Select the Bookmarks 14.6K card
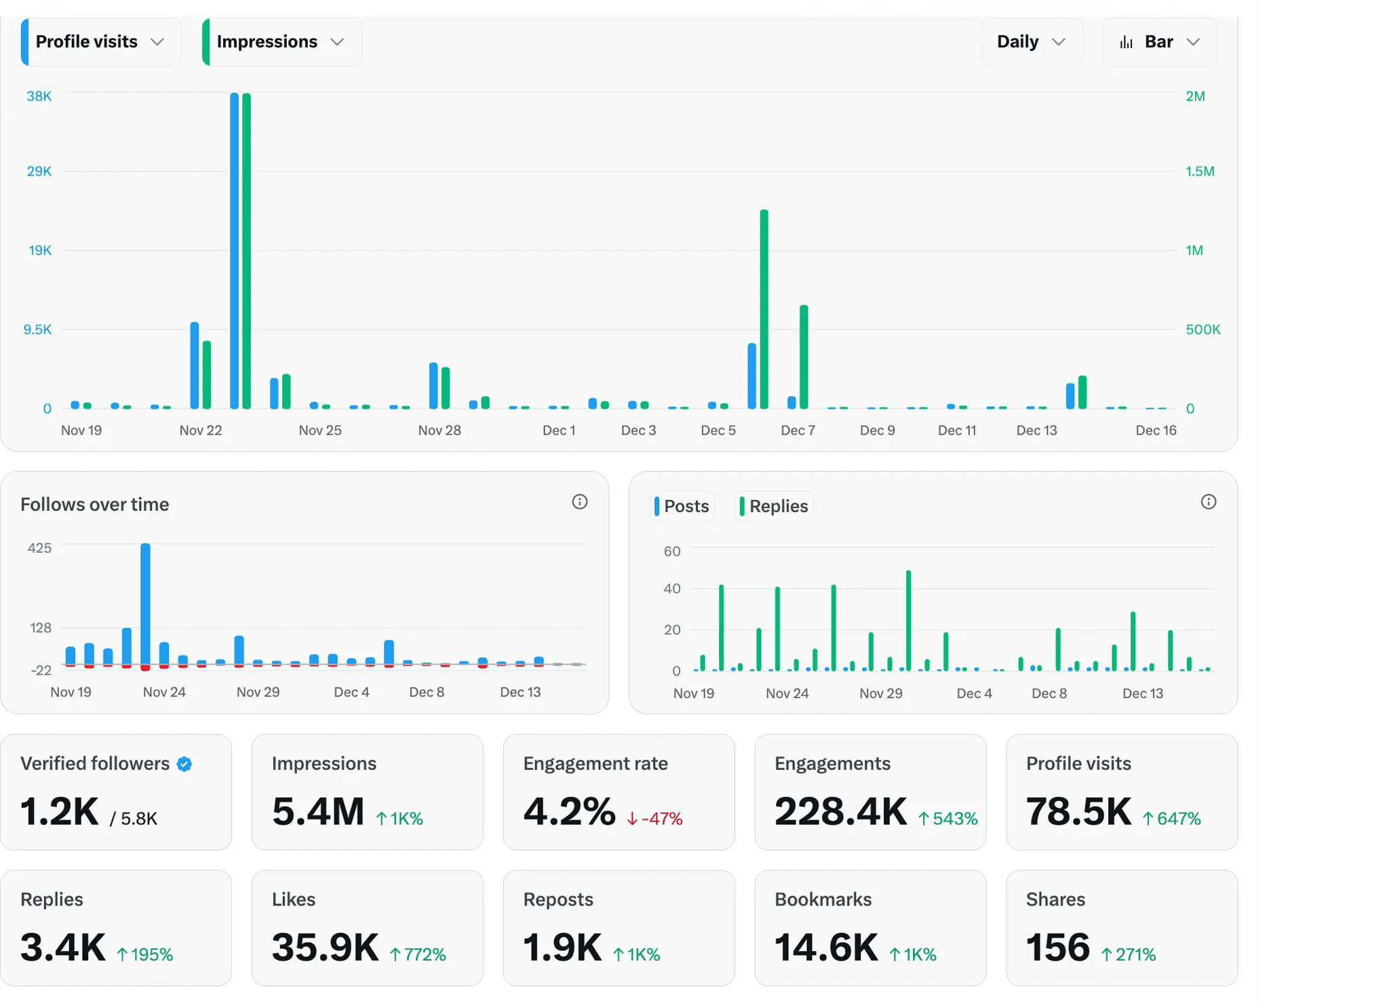Screen dimensions: 1389x1006 coord(870,927)
